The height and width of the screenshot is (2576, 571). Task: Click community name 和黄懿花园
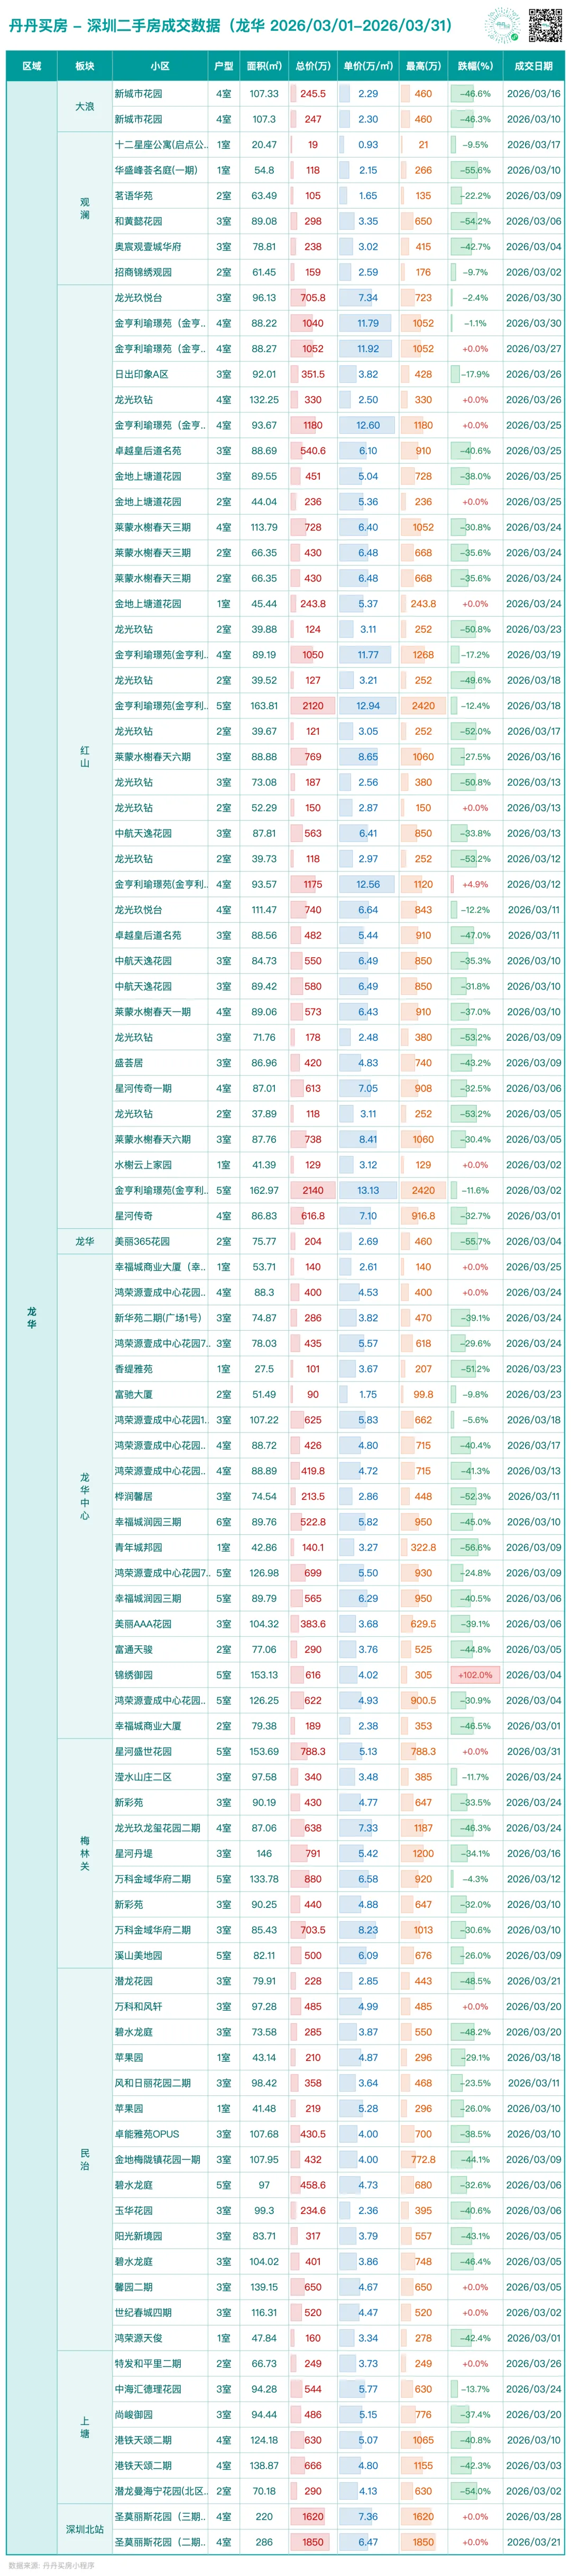[x=138, y=221]
